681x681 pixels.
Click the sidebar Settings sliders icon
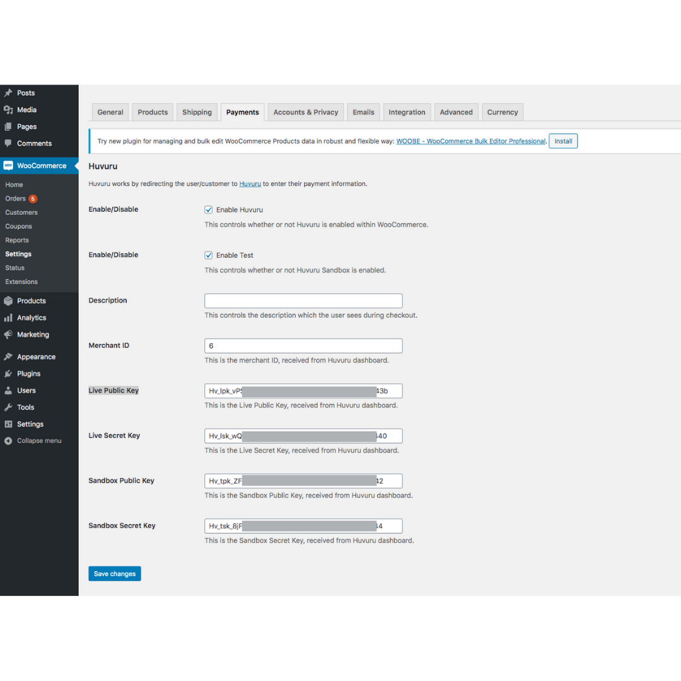pyautogui.click(x=8, y=424)
